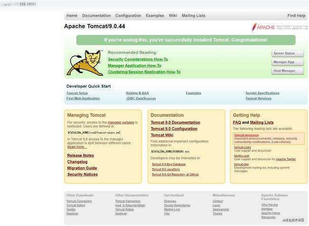Screen dimensions: 309x226
Task: Open the Realms & AAA link
Action: 137,93
